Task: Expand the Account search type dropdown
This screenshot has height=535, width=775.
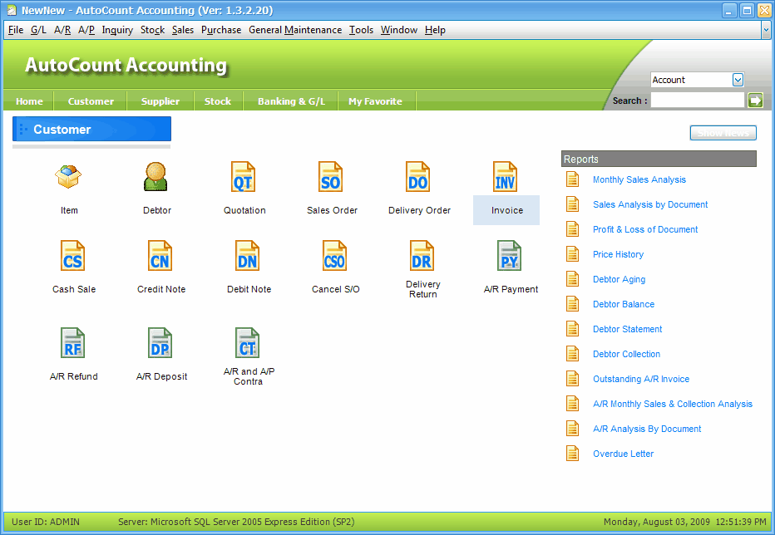Action: pyautogui.click(x=738, y=80)
